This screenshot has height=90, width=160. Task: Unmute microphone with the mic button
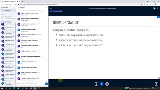click(x=96, y=84)
